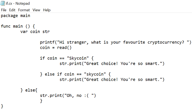
Task: Open the Edit menu
Action: (x=12, y=10)
